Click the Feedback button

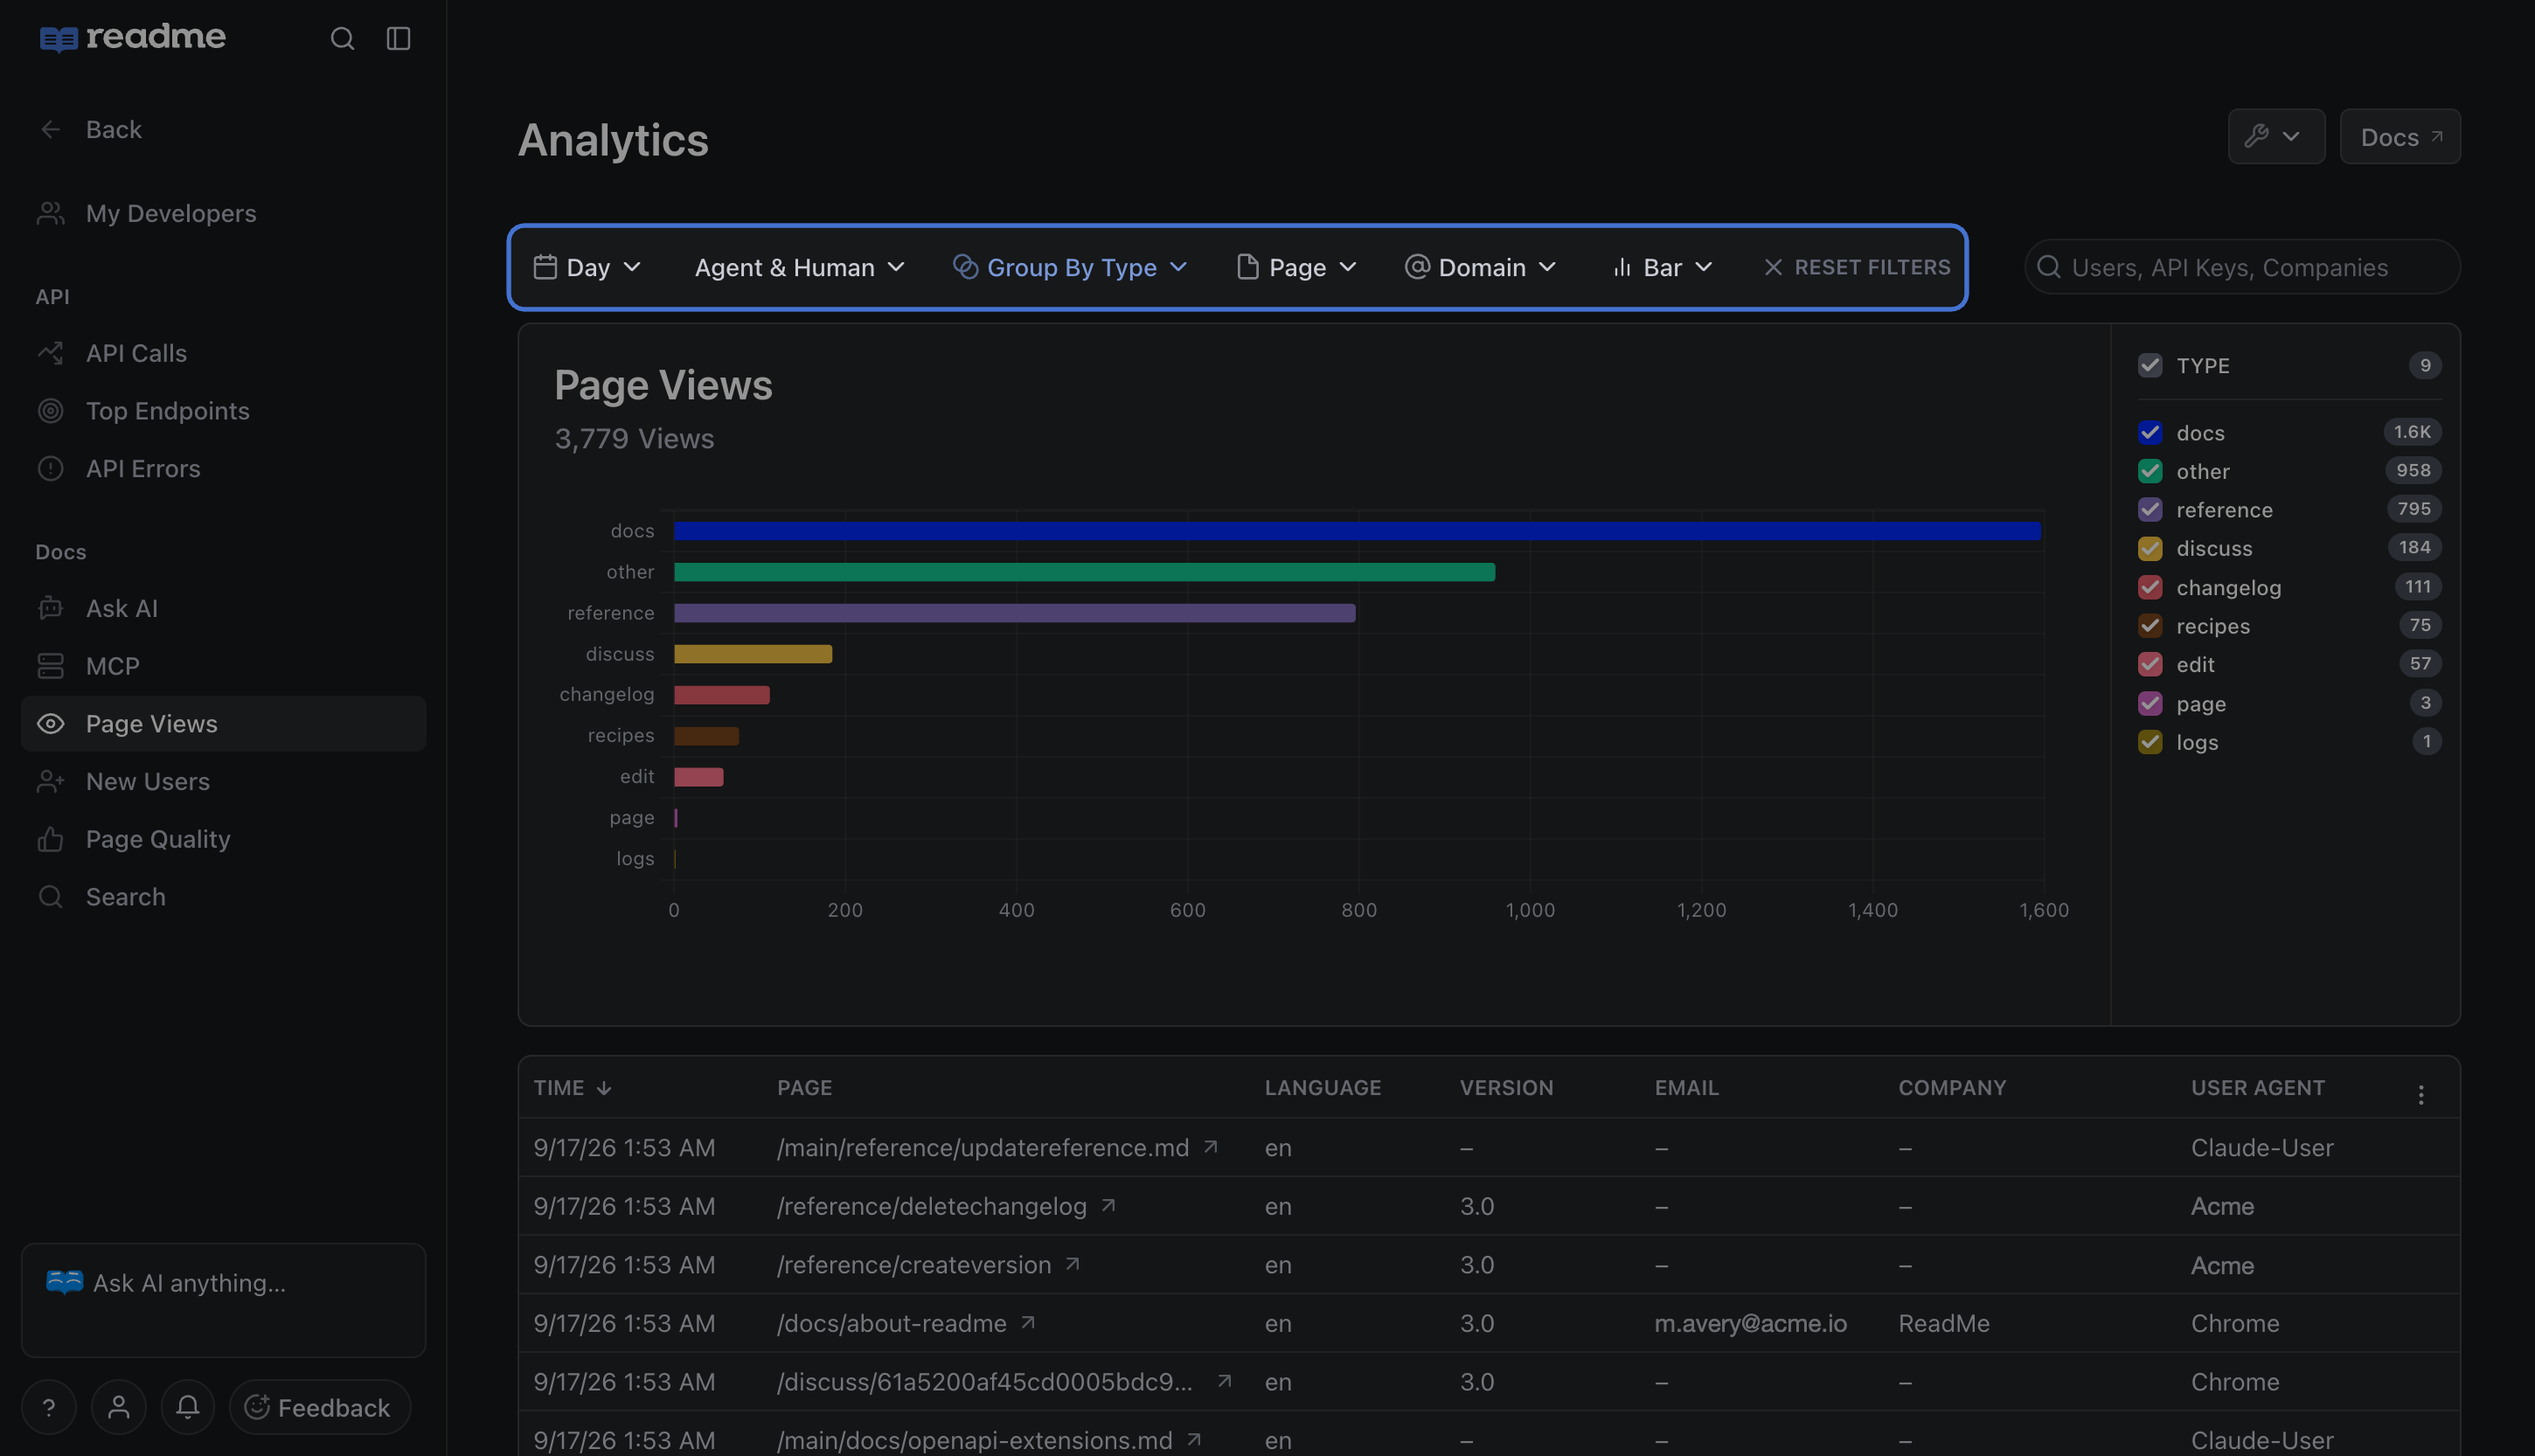(x=319, y=1407)
